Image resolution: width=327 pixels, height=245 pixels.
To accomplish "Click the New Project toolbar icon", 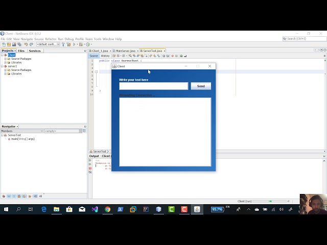I will click(x=9, y=44).
